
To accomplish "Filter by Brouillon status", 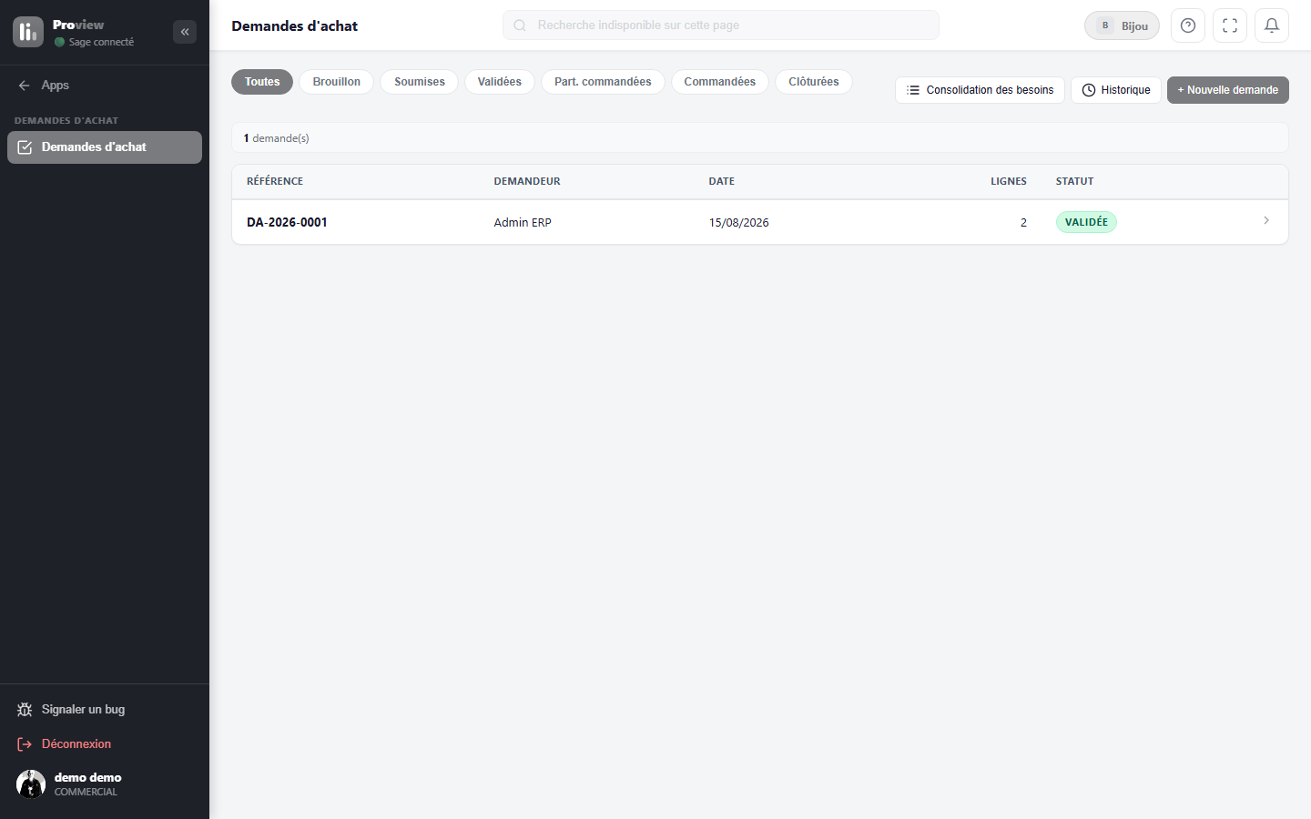I will (x=337, y=82).
